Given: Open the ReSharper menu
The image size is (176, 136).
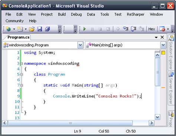Looking at the screenshot, I should pos(136,14).
